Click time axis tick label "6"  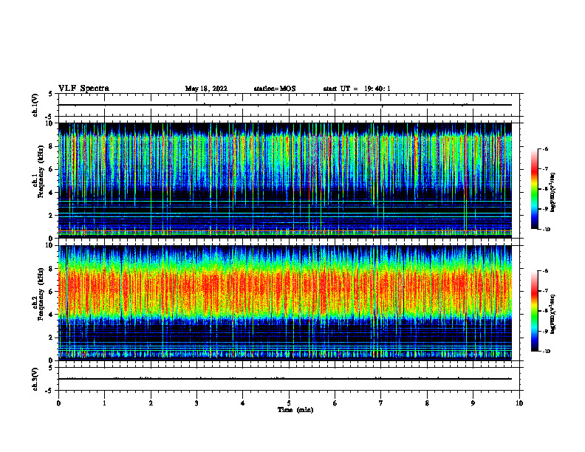coord(335,403)
